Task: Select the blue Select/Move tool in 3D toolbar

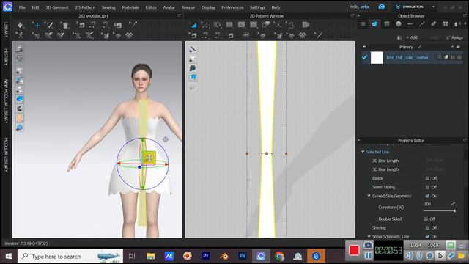Action: [37, 25]
